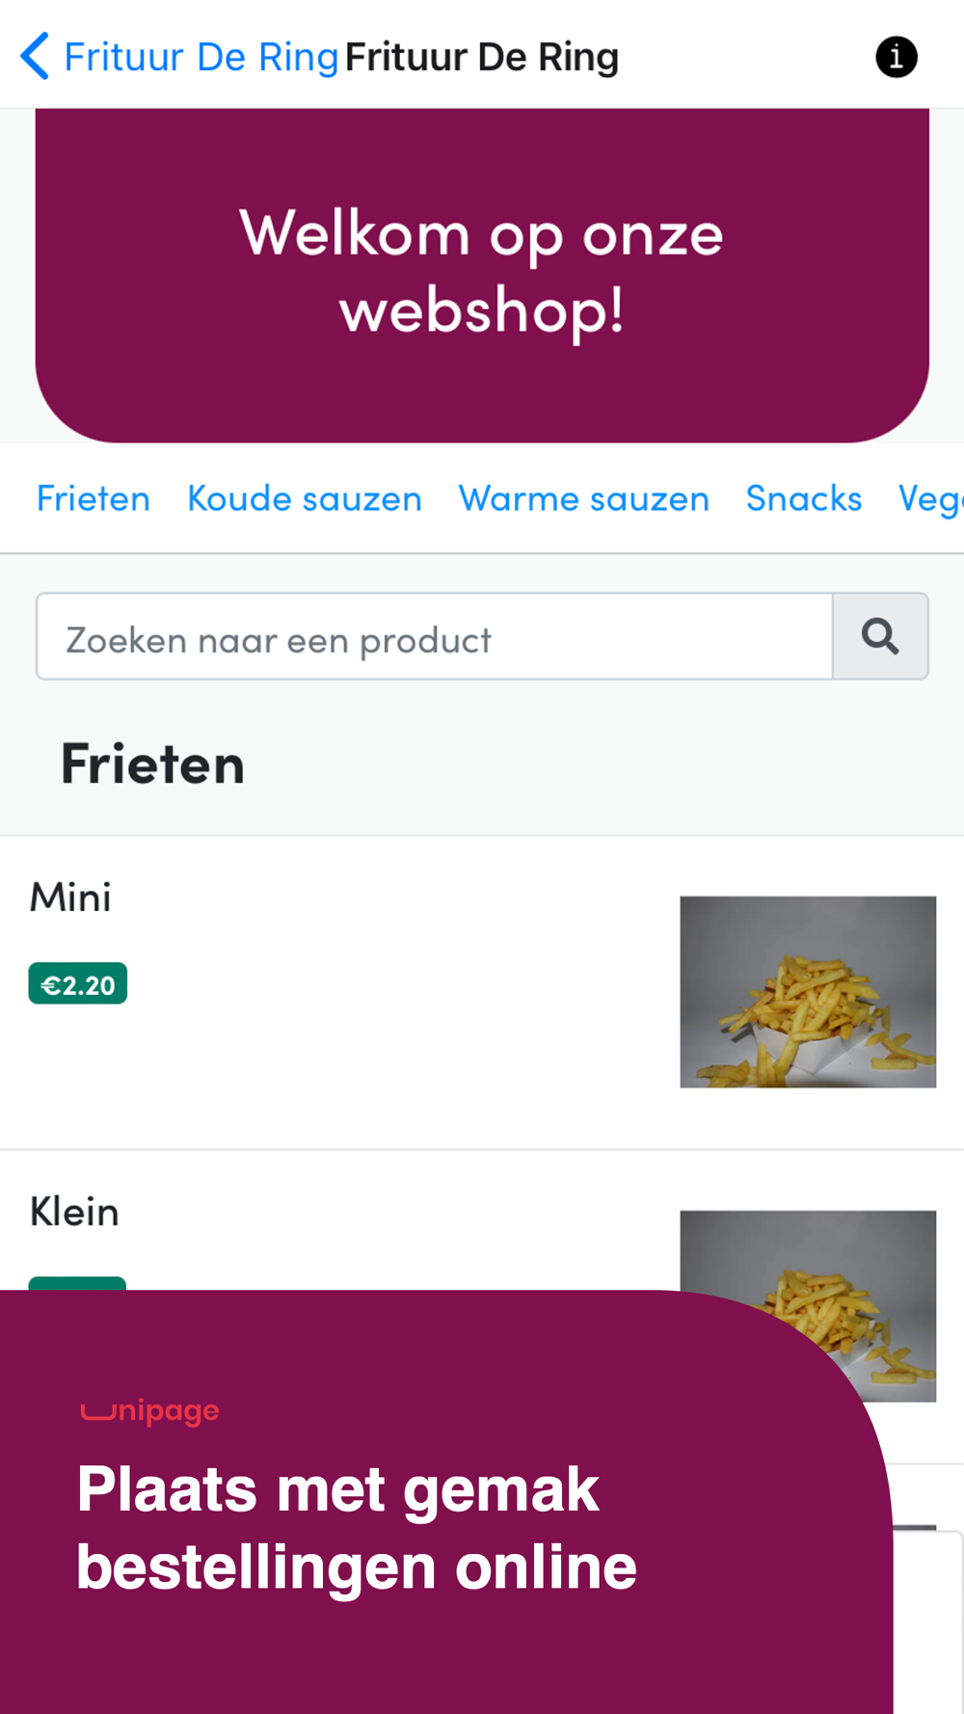Select the Frieten category tab
Image resolution: width=964 pixels, height=1714 pixels.
[x=94, y=498]
